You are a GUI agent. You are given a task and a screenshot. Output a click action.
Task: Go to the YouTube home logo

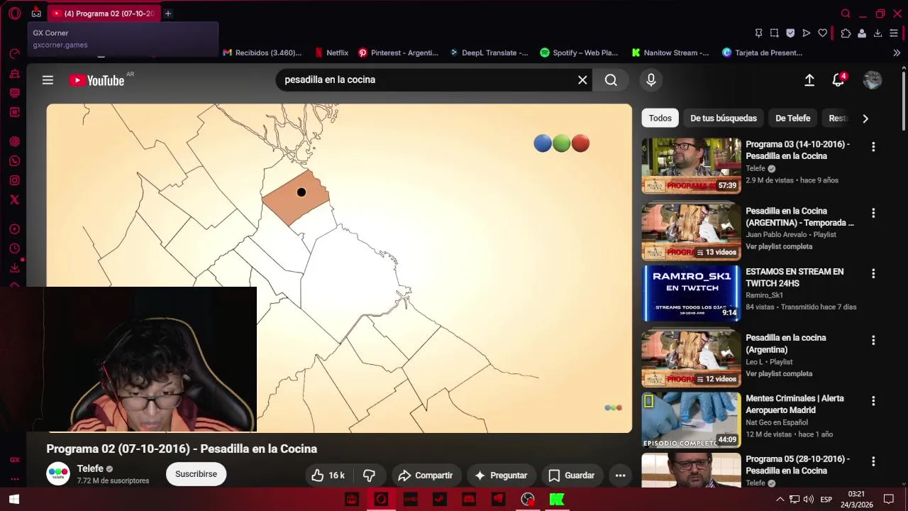coord(97,80)
